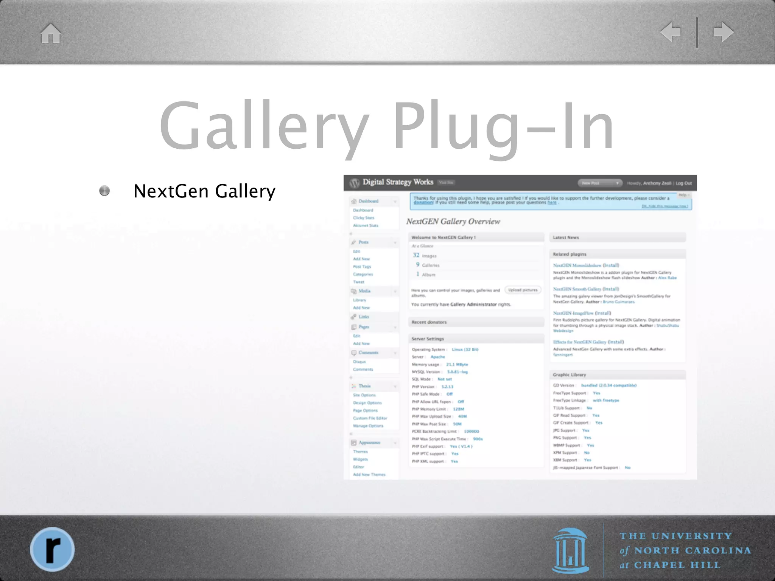Select Categories under Posts
The height and width of the screenshot is (581, 775).
(x=363, y=274)
